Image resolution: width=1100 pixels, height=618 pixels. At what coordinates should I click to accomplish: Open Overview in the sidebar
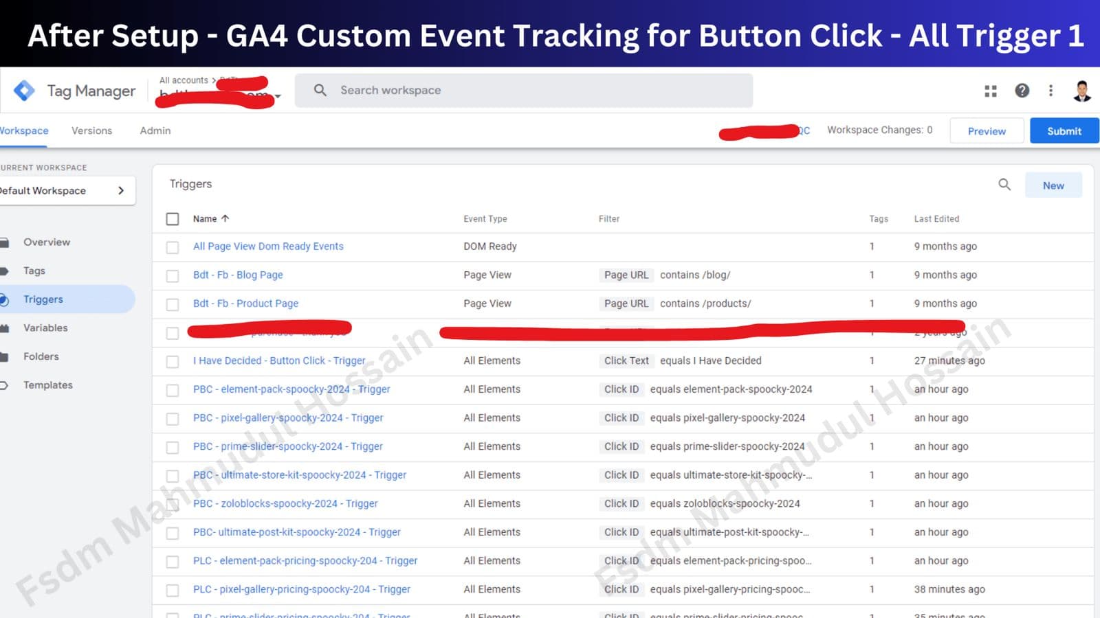[x=47, y=242]
